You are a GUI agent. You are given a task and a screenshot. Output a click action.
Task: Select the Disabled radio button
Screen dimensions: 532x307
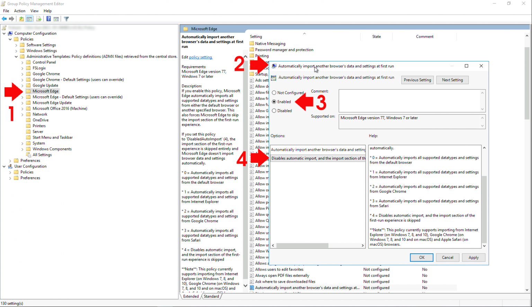click(x=274, y=111)
